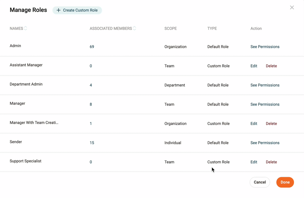The image size is (304, 198).
Task: Edit the Assistant Manager role
Action: click(254, 66)
